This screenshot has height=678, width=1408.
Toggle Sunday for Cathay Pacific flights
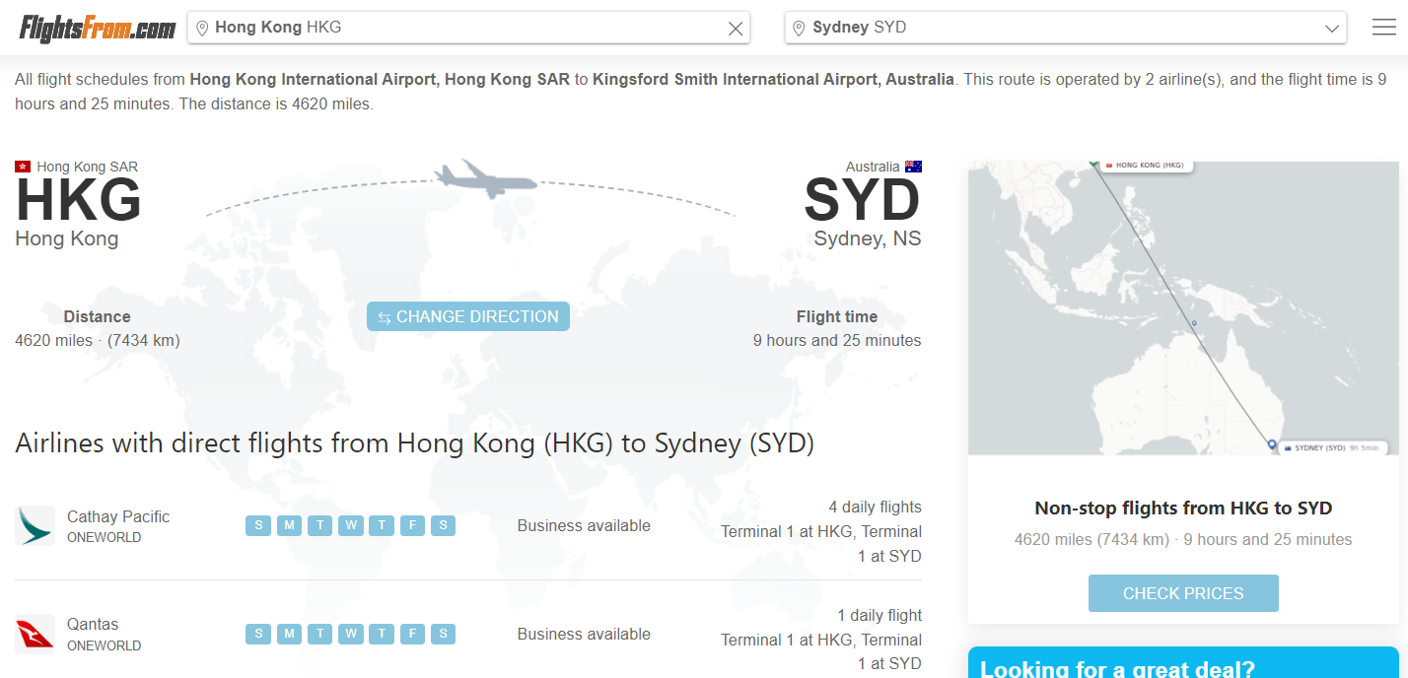tap(258, 525)
